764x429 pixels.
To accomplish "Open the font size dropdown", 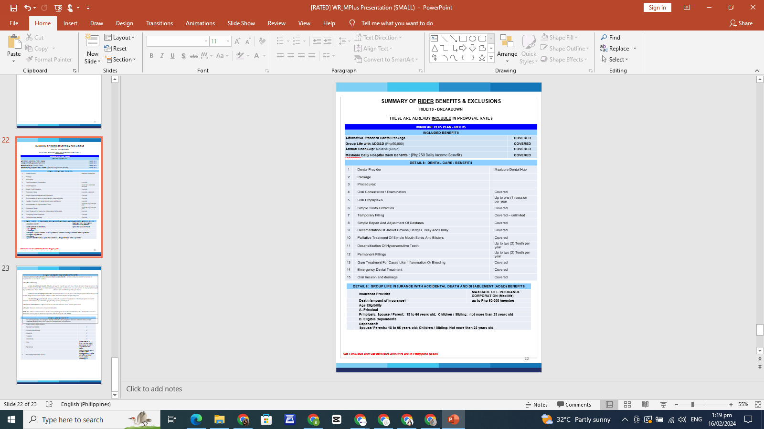I will tap(228, 41).
